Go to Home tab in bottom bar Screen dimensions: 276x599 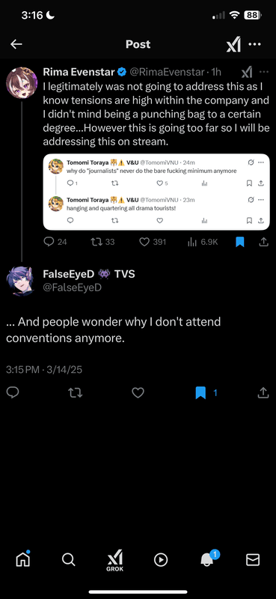pyautogui.click(x=23, y=559)
